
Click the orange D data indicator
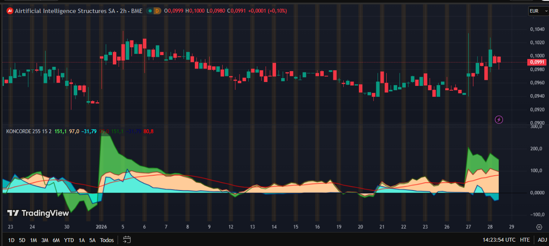(157, 11)
